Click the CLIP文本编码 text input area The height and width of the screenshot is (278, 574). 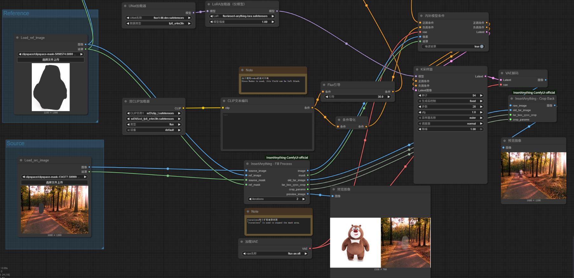[267, 130]
